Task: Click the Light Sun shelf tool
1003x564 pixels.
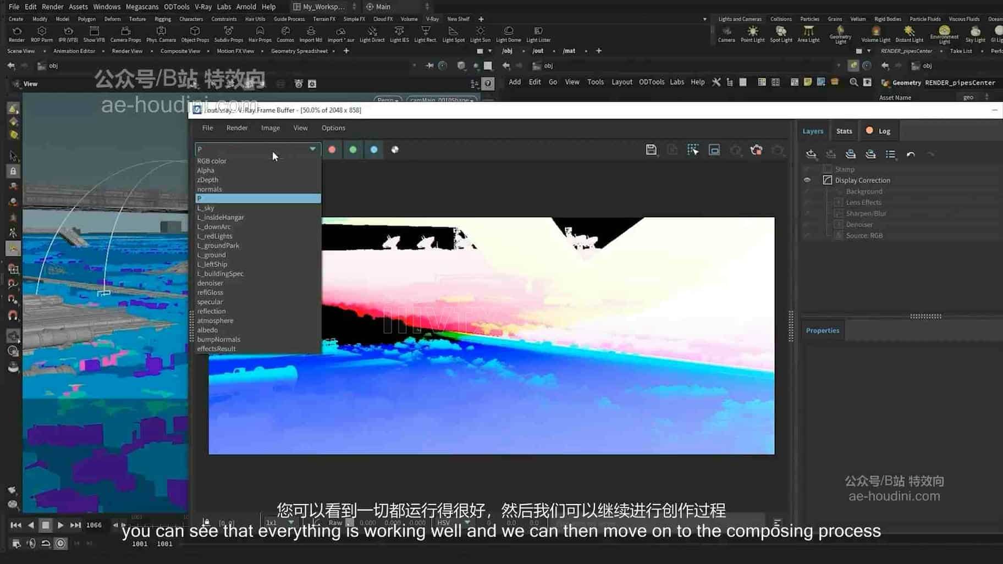Action: click(x=480, y=35)
